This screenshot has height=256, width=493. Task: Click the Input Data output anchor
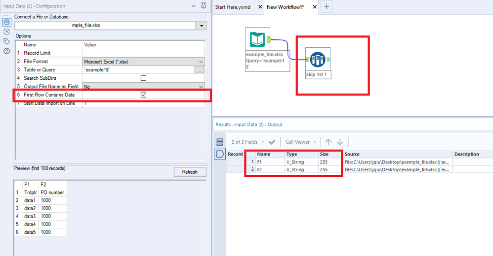(x=269, y=39)
